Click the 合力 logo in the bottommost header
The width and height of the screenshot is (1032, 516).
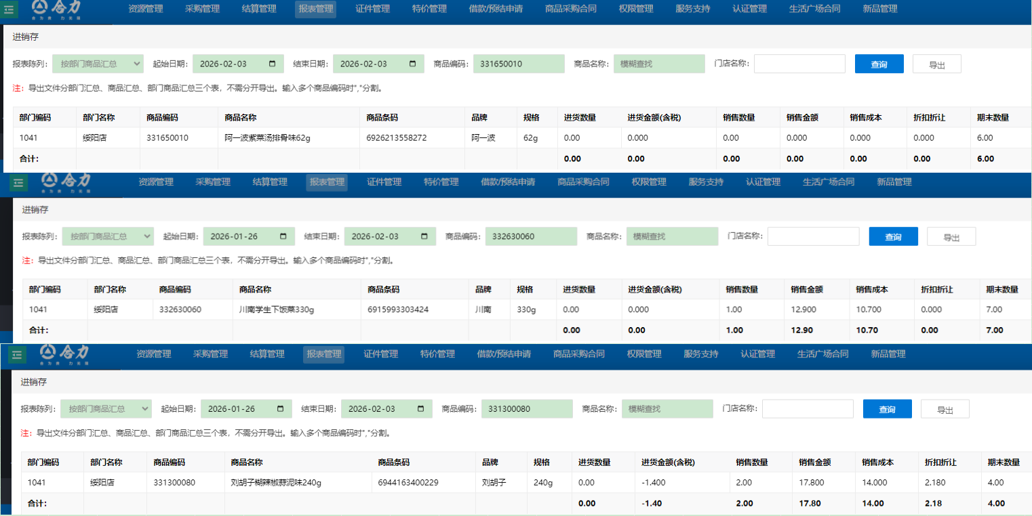[64, 354]
